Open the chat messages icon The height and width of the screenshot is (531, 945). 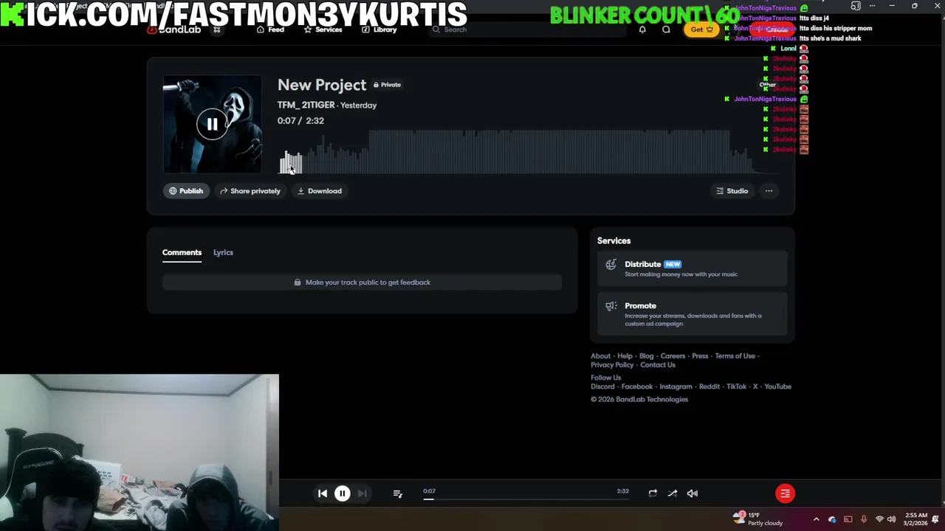(666, 29)
